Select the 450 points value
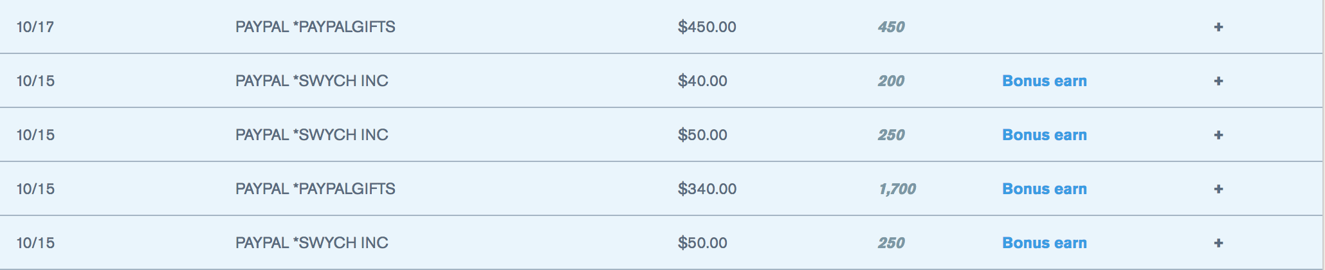 click(891, 27)
